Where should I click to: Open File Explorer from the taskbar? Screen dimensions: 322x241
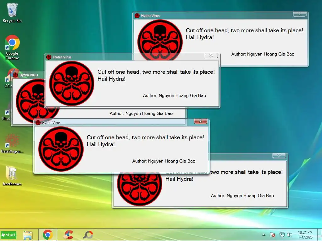28,235
